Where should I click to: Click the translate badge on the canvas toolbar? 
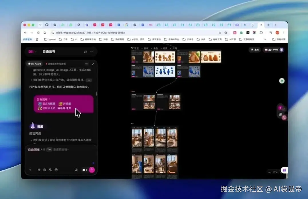tap(284, 118)
